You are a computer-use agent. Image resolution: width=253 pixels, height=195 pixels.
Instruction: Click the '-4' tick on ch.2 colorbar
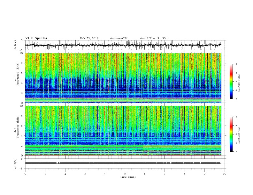[236, 126]
